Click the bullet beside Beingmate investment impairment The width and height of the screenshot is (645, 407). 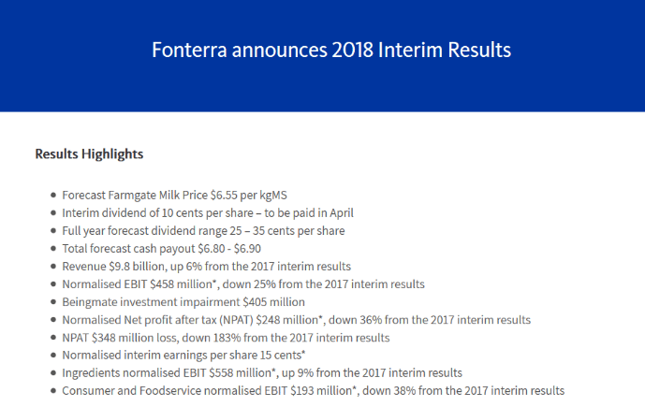[x=52, y=303]
